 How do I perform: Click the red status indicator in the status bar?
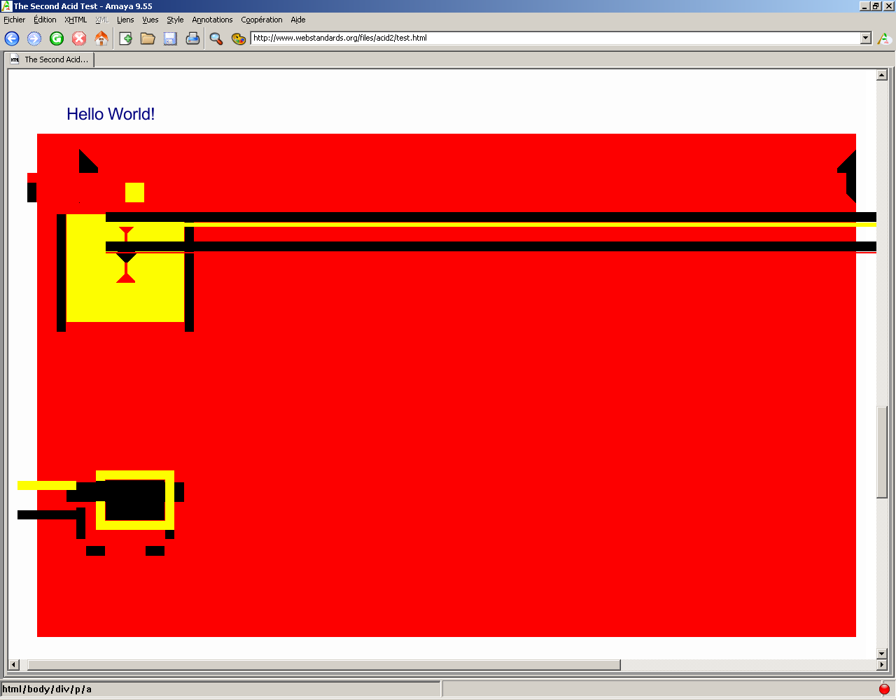(x=884, y=689)
